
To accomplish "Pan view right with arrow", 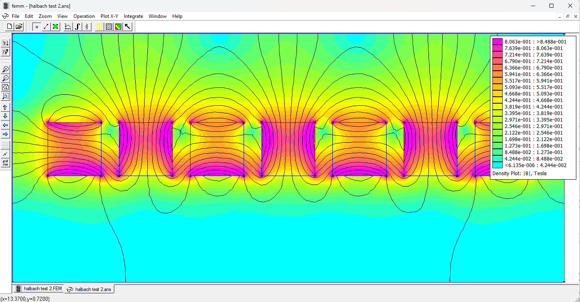I will pyautogui.click(x=5, y=134).
